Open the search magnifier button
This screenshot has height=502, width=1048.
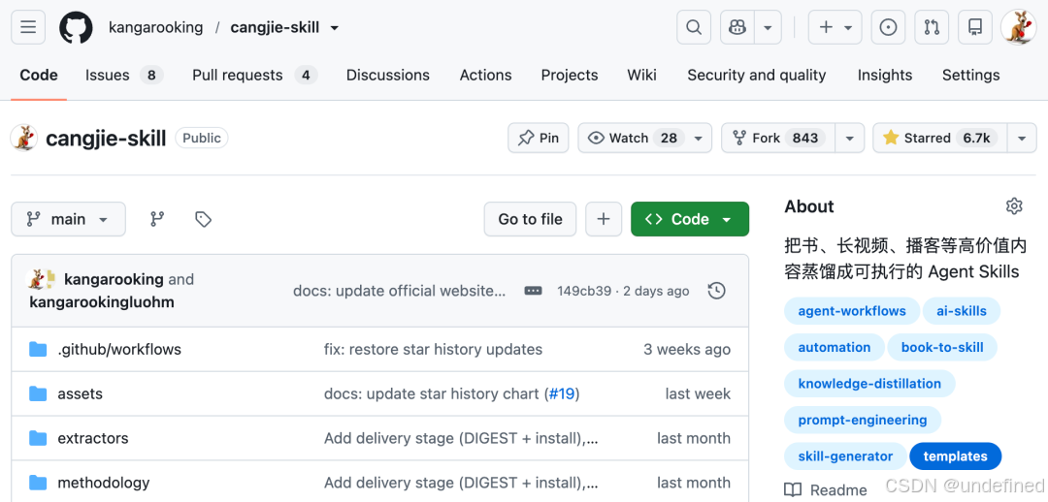(694, 27)
